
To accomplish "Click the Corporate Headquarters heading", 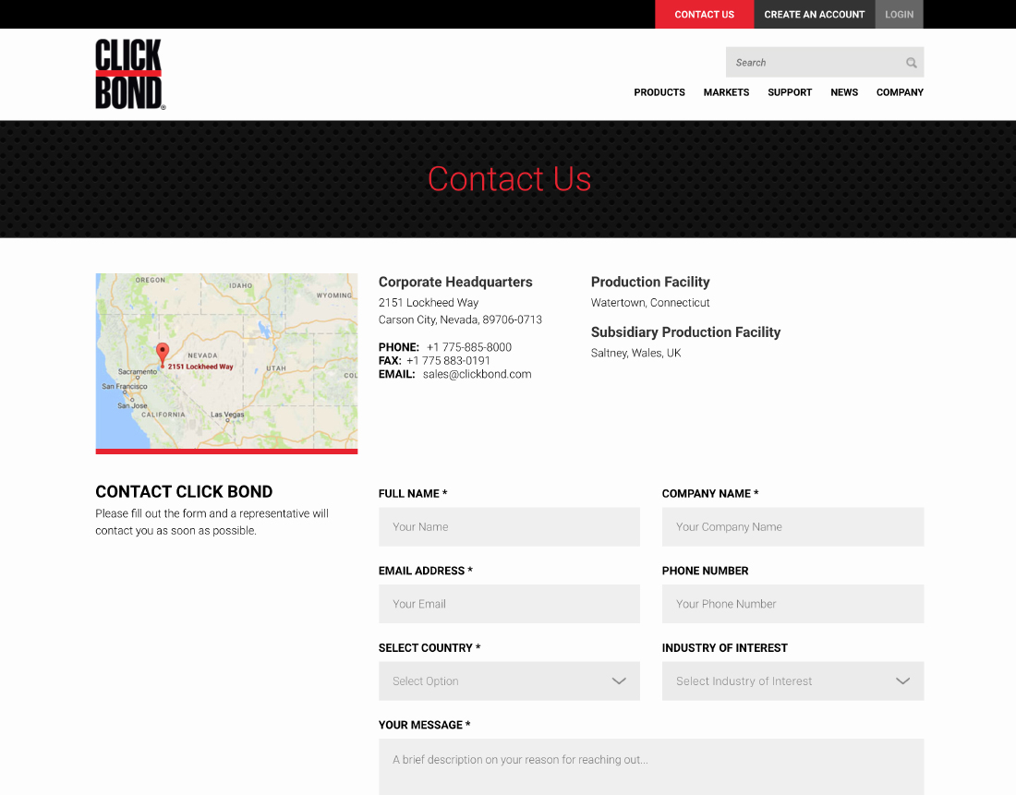I will (455, 282).
